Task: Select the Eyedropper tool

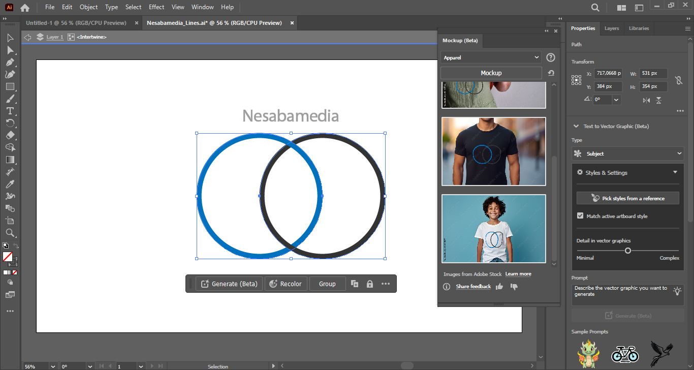Action: pos(10,184)
